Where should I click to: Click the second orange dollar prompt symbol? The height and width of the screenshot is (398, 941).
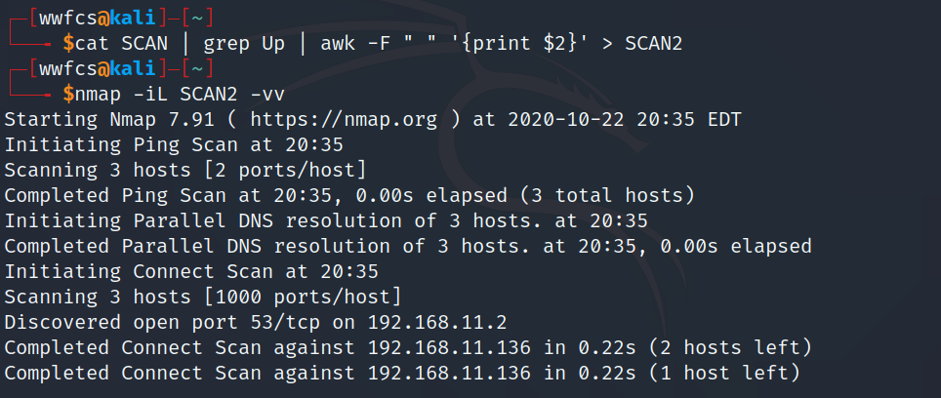tap(69, 94)
